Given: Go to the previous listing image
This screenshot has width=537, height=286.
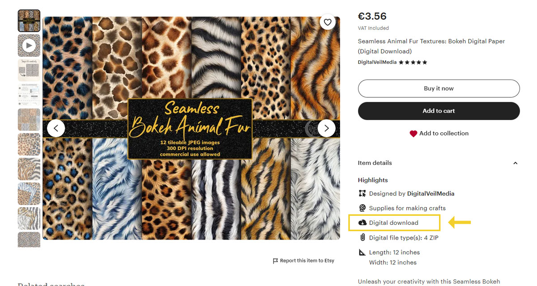Looking at the screenshot, I should point(56,128).
